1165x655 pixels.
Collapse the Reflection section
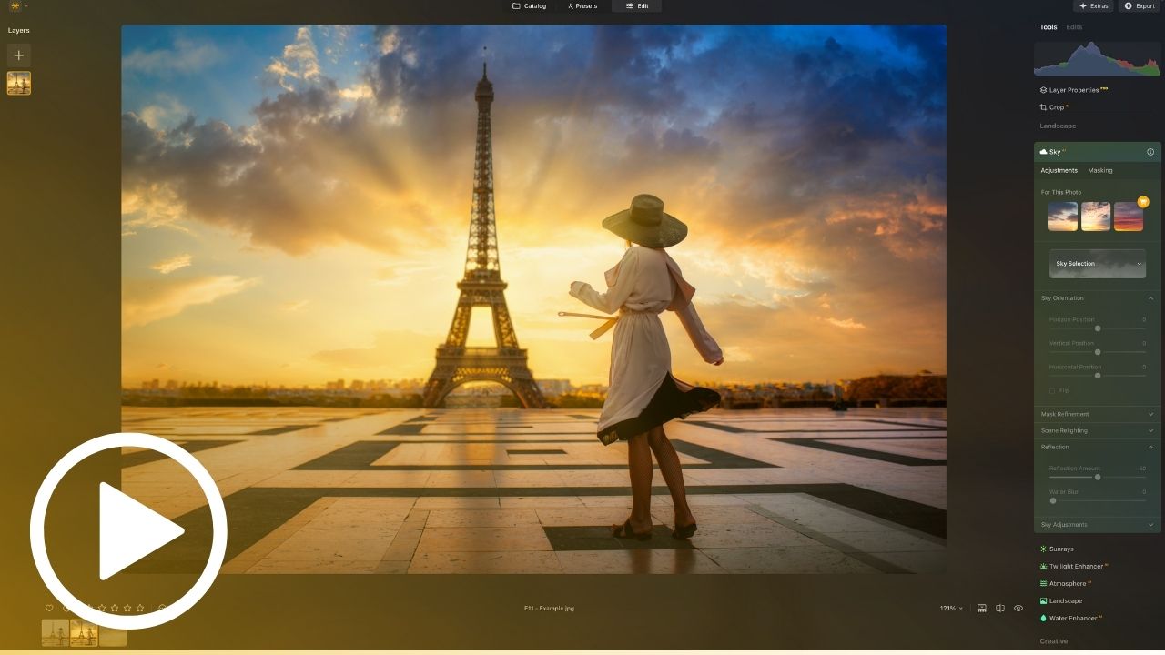click(x=1098, y=447)
